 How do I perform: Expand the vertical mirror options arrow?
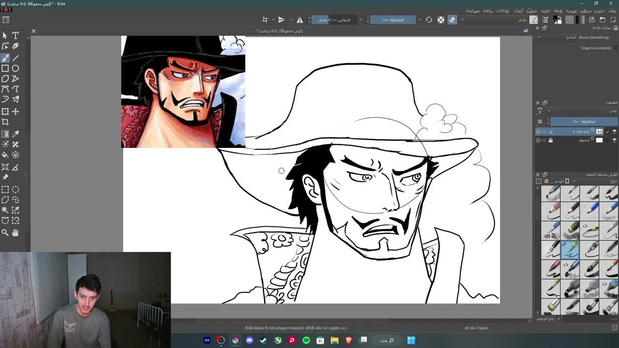[273, 20]
